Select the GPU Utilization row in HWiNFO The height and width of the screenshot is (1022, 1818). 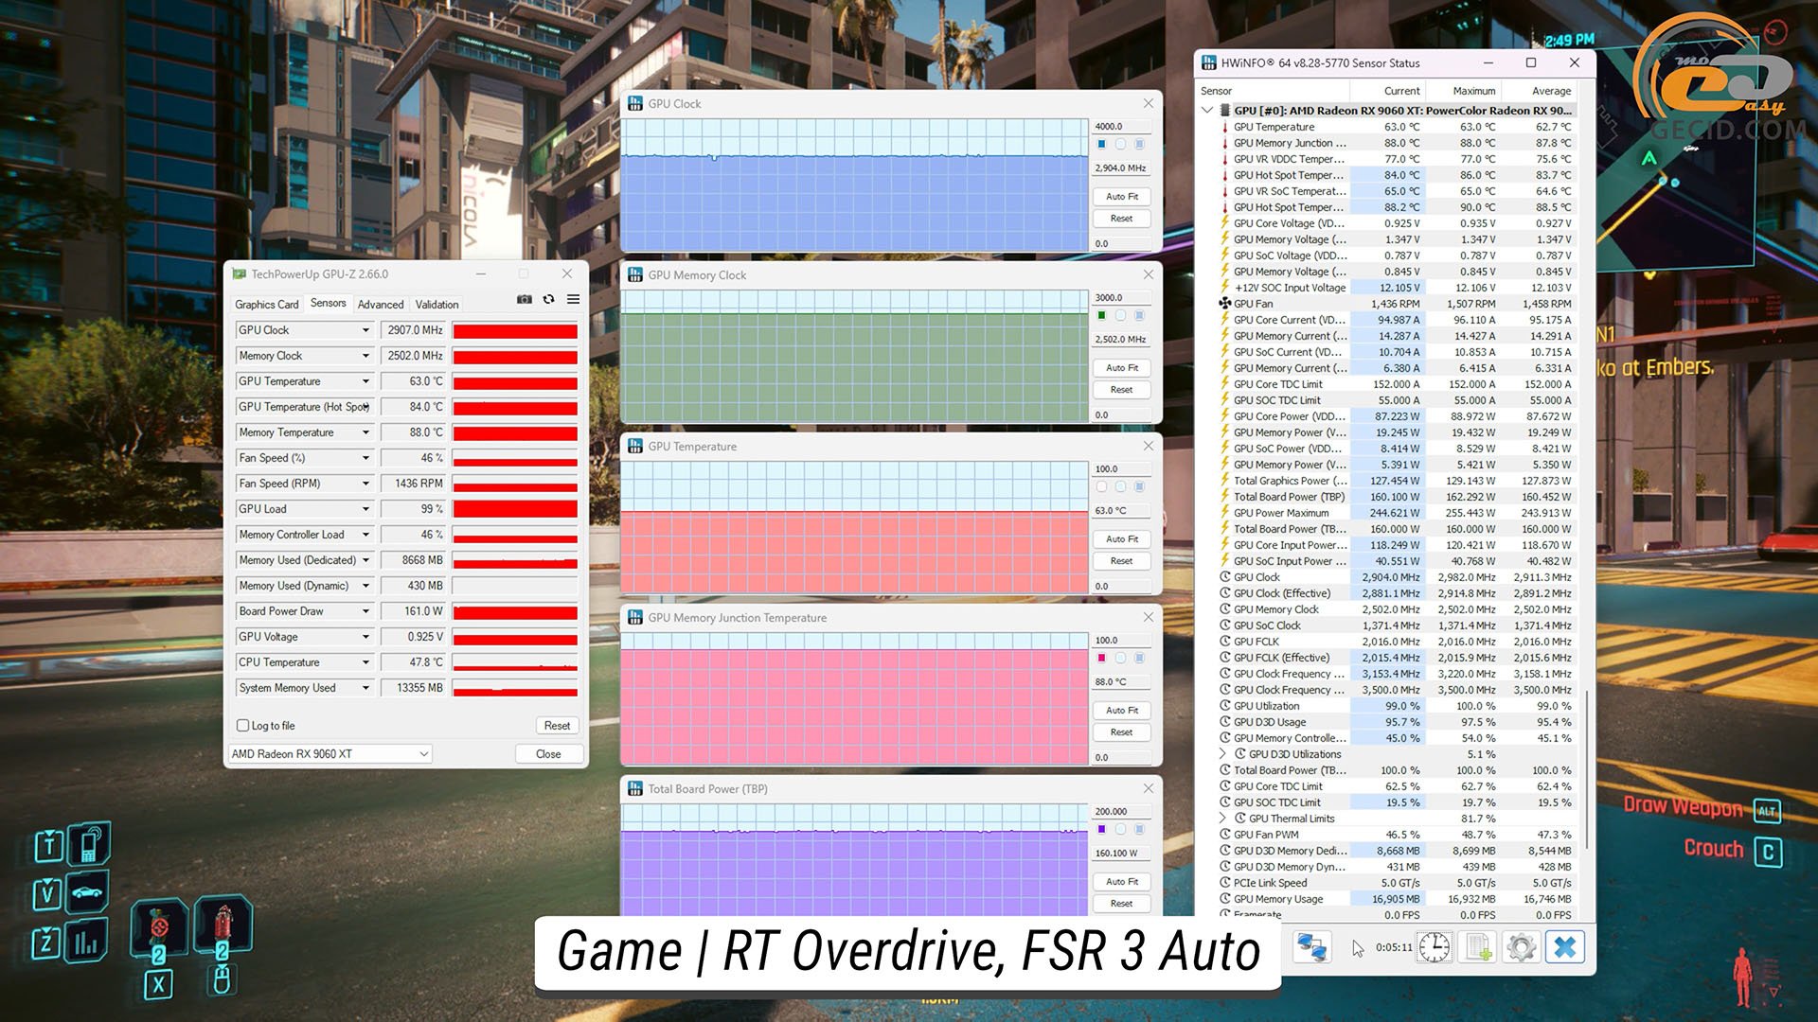pyautogui.click(x=1396, y=706)
